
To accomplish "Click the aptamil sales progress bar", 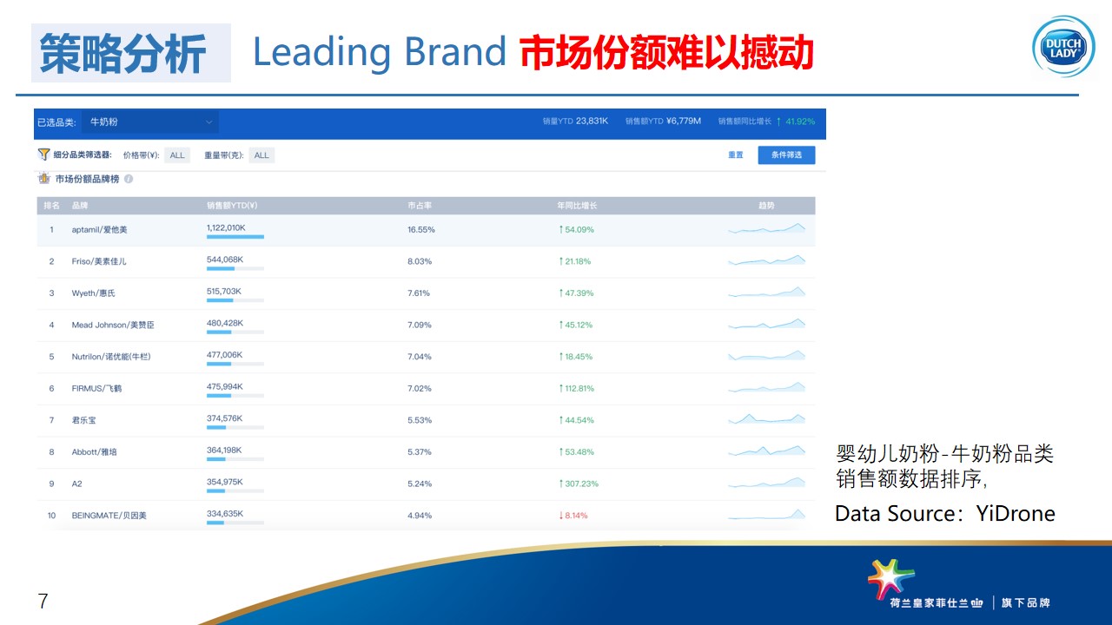I will point(235,236).
